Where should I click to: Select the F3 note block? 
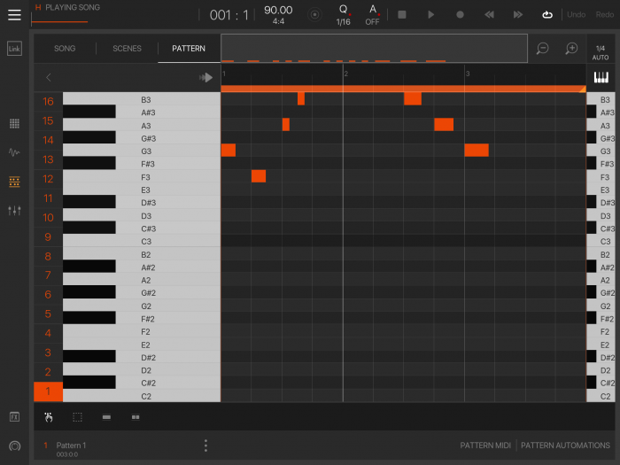coord(259,176)
